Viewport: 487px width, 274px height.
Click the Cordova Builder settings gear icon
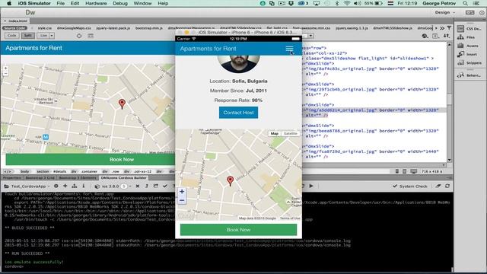56,186
